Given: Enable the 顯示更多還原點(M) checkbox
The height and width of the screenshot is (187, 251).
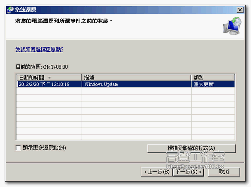Looking at the screenshot, I should tap(18, 148).
